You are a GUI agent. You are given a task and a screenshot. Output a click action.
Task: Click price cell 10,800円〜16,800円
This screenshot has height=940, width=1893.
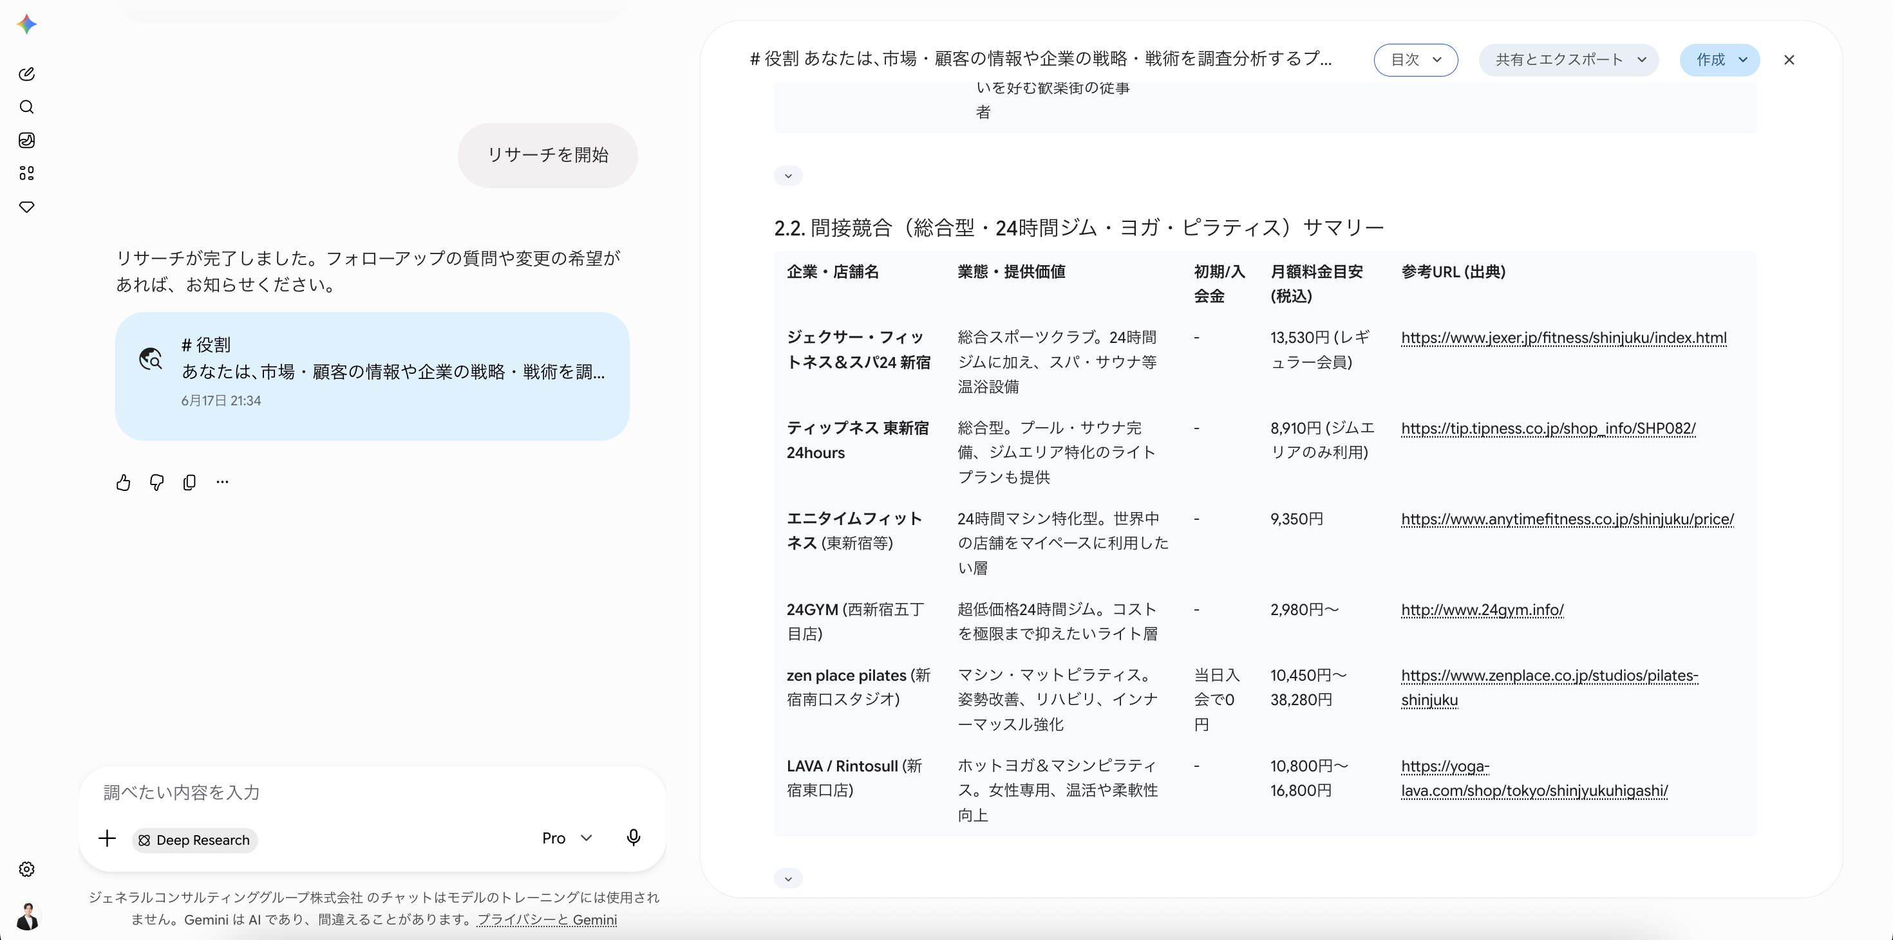[1309, 779]
